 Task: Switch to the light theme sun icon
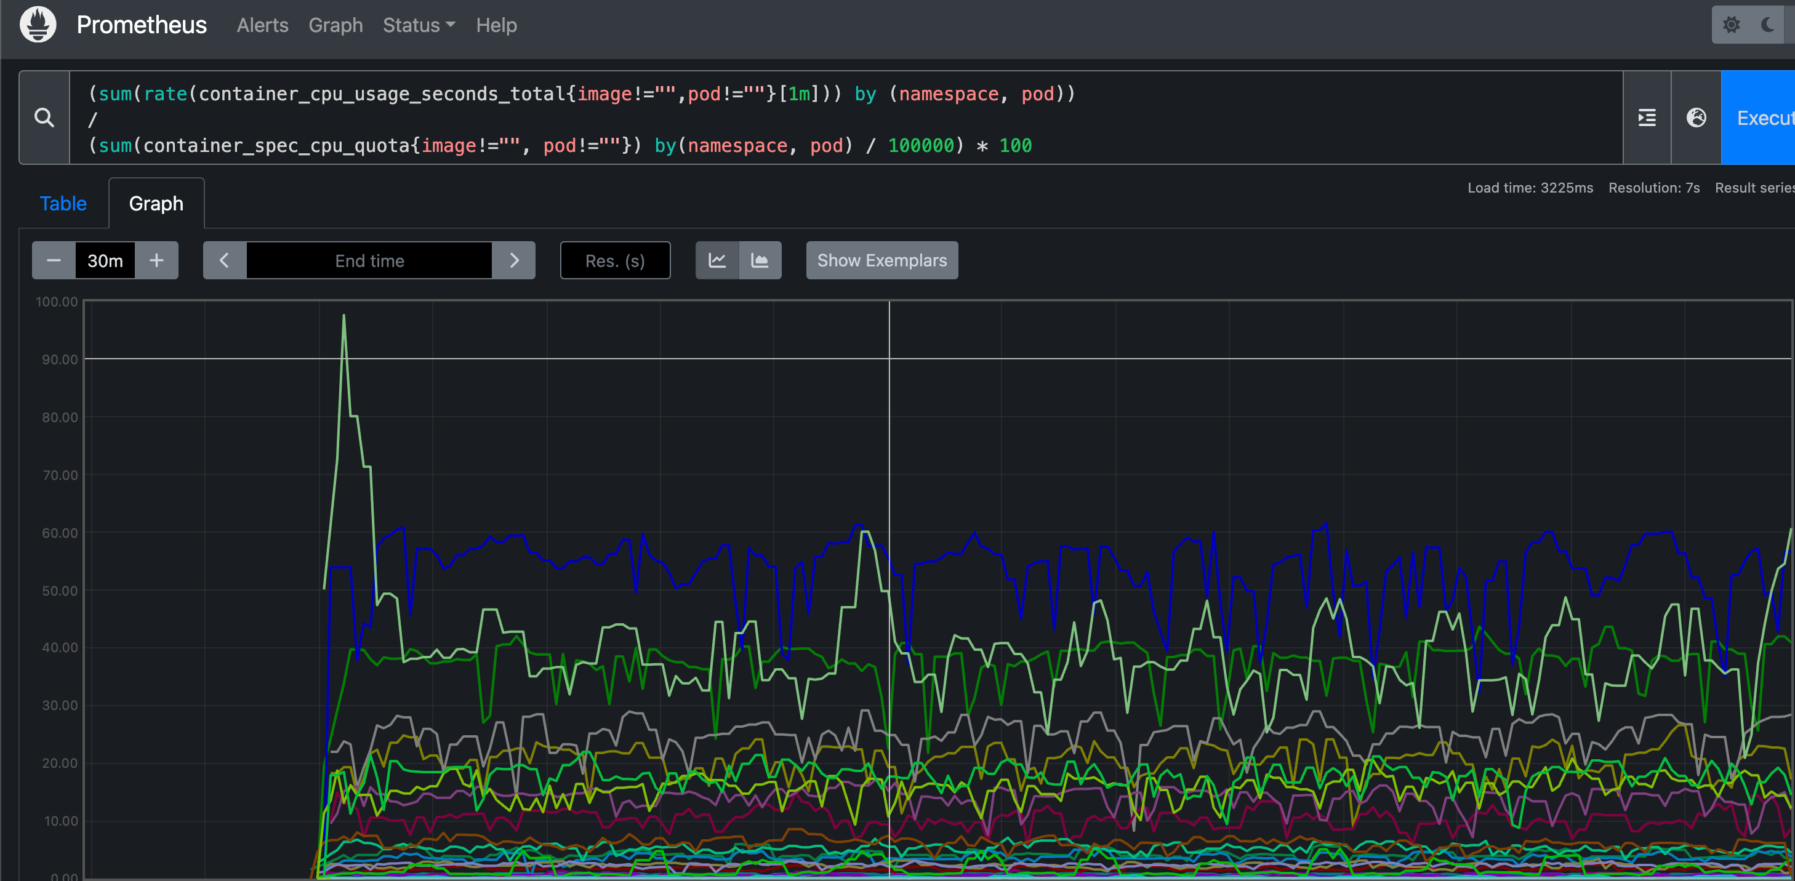[x=1732, y=25]
